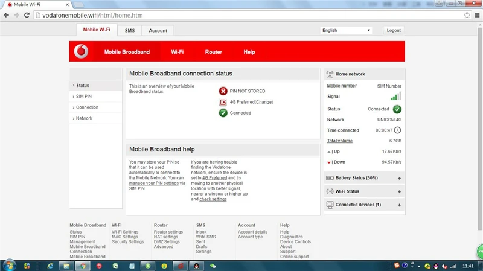Click the battery icon in Battery Status
Screen dimensions: 483x271
[330, 178]
